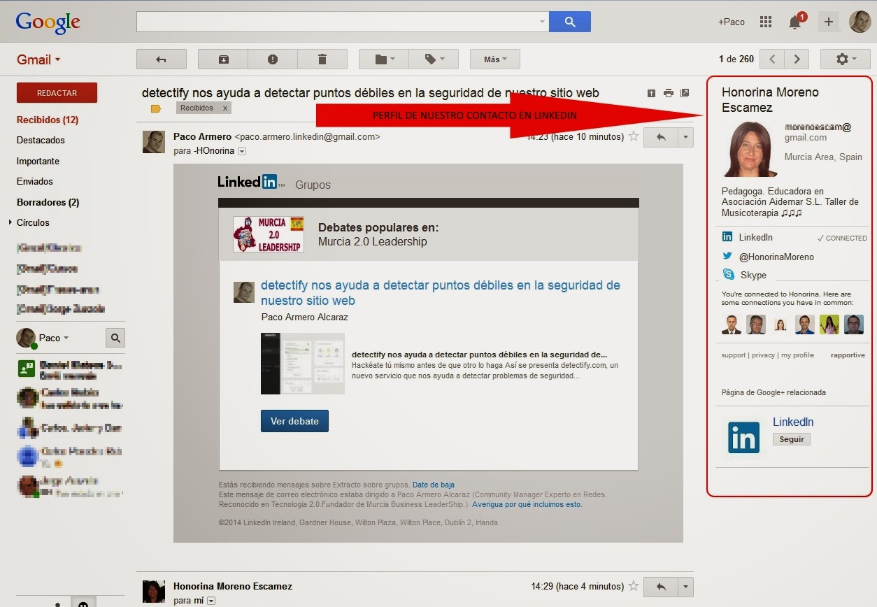The height and width of the screenshot is (607, 877).
Task: Open the notifications bell icon
Action: coord(795,22)
